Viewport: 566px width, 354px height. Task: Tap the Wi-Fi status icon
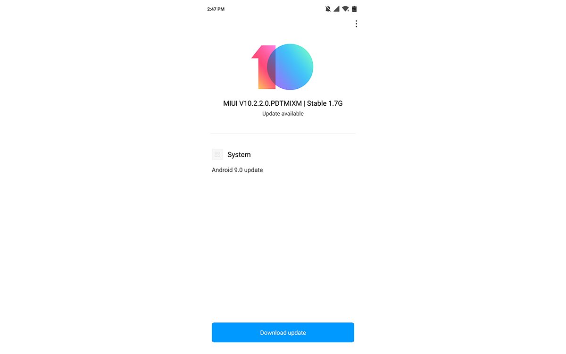(x=345, y=9)
